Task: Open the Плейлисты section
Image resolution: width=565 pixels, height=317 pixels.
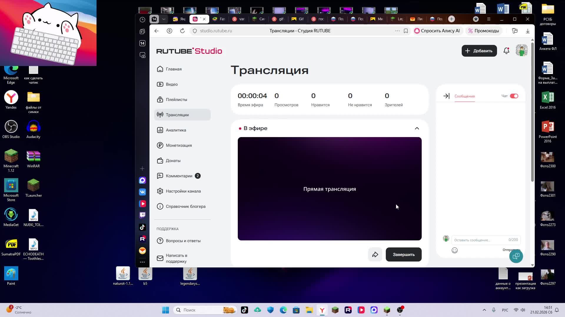Action: (x=176, y=100)
